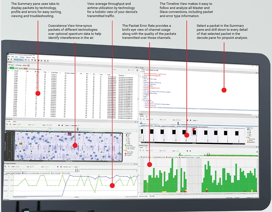Screen dimensions: 272x212
Task: Collapse Low Energy legend group
Action: click(124, 145)
